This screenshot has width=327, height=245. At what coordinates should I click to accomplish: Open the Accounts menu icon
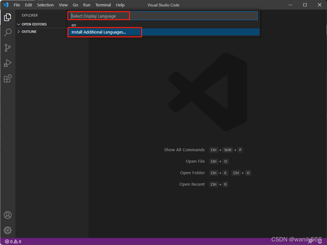[x=8, y=215]
